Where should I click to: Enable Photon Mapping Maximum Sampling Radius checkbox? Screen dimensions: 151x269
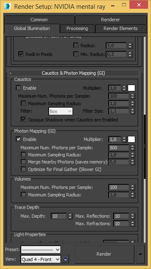click(x=23, y=155)
